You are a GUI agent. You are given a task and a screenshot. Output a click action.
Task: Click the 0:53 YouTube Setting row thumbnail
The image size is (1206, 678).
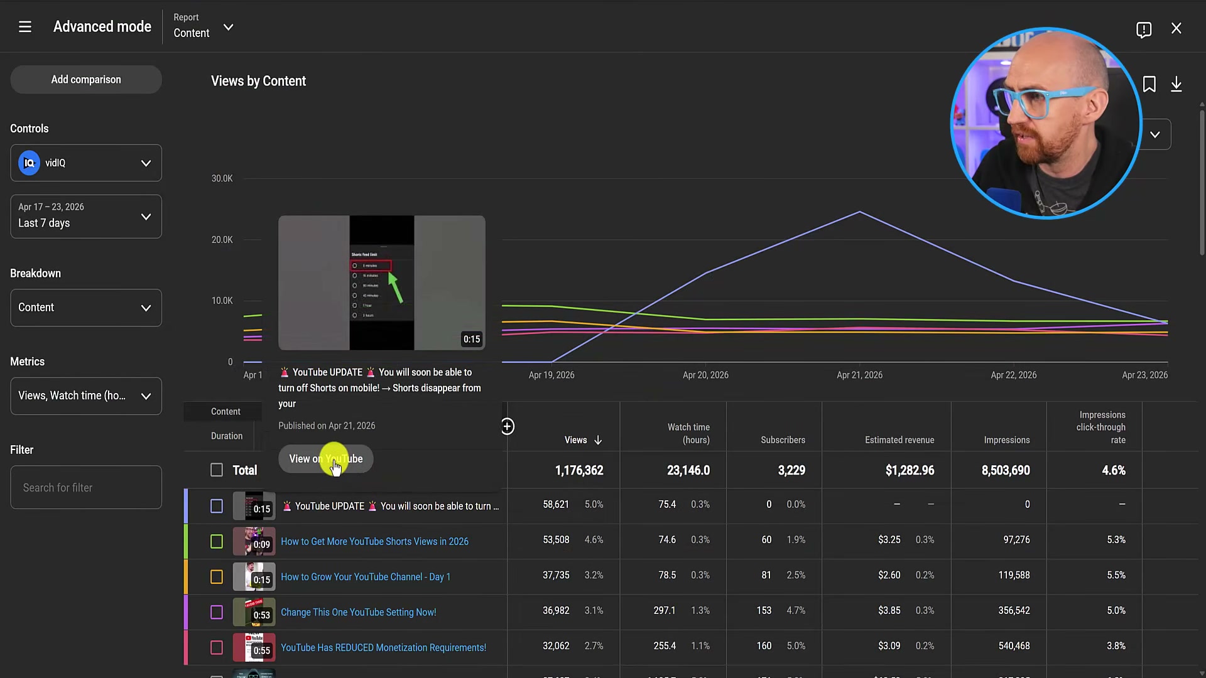[x=254, y=612]
